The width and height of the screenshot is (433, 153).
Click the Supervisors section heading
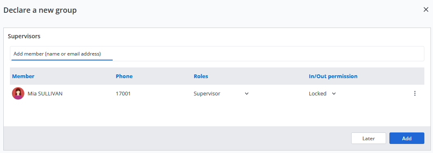click(x=24, y=36)
